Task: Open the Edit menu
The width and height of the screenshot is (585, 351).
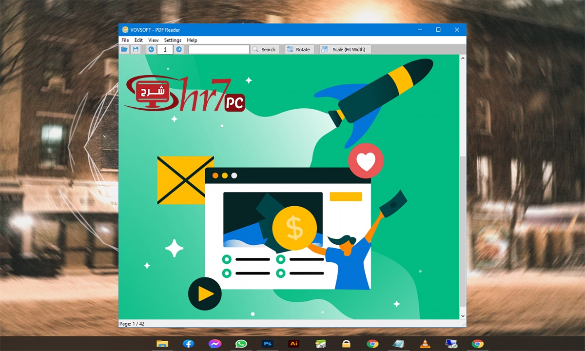Action: click(138, 40)
